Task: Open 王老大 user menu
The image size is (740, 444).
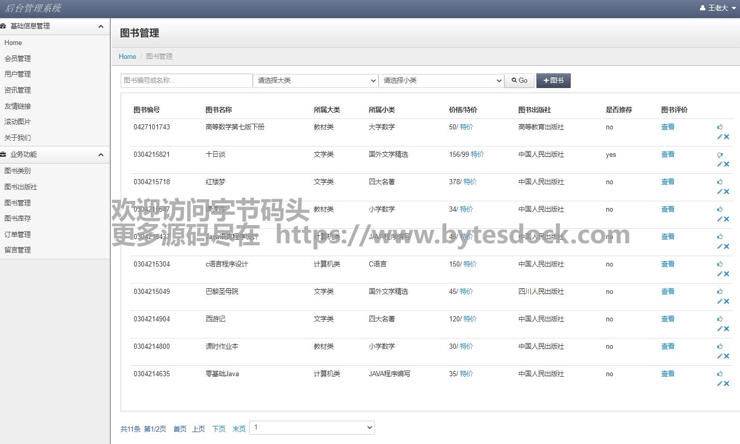Action: point(718,8)
